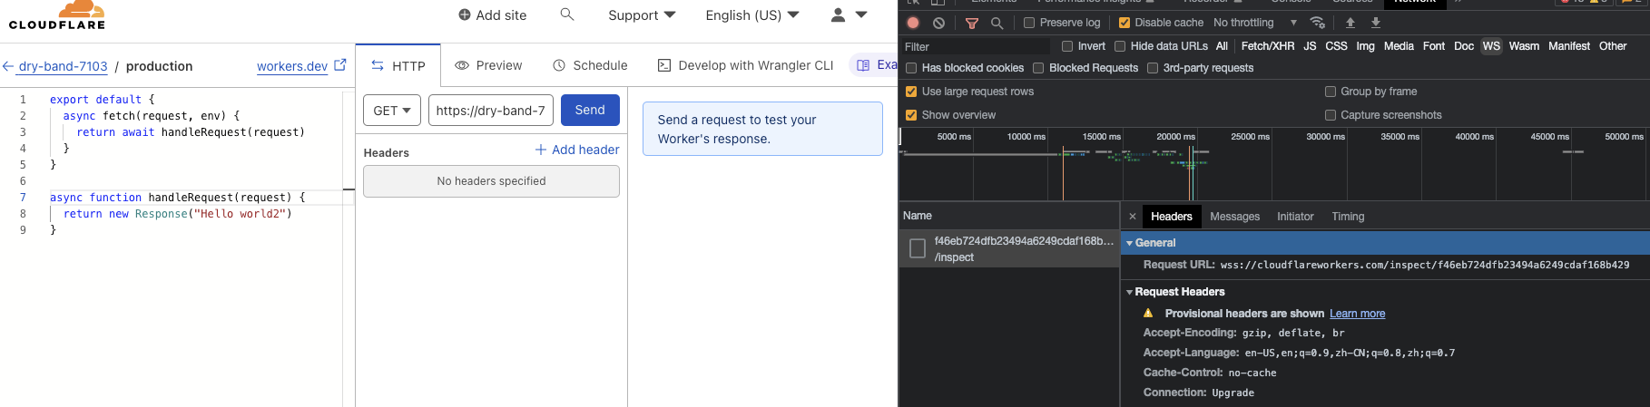
Task: Filter by Img requests
Action: [1365, 46]
